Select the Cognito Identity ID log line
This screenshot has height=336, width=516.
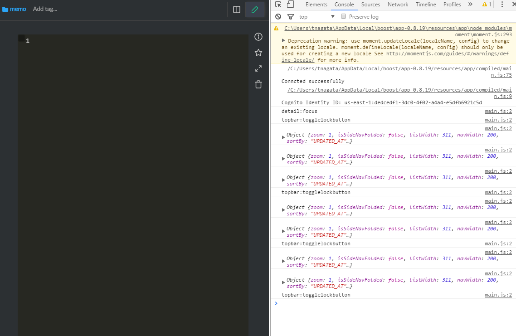coord(381,102)
